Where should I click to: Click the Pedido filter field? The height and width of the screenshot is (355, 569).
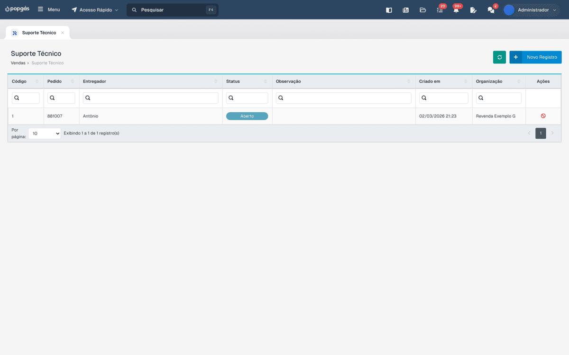[x=61, y=98]
